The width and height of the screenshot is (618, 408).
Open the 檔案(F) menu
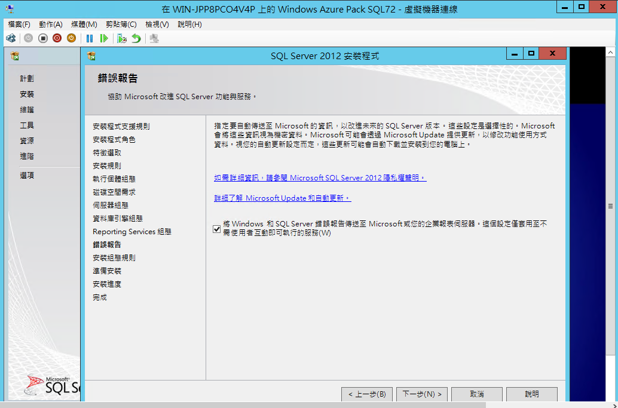click(x=19, y=24)
